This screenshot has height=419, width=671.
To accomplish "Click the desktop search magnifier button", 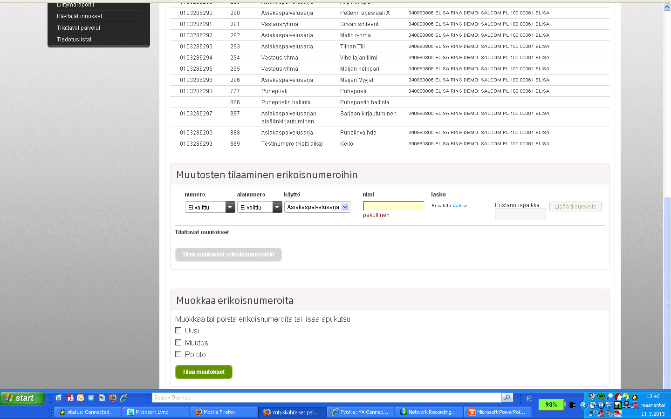I will coord(507,398).
